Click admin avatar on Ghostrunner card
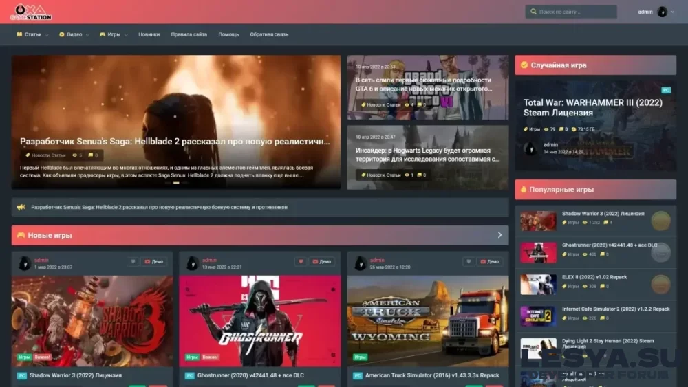Image resolution: width=688 pixels, height=387 pixels. [192, 263]
